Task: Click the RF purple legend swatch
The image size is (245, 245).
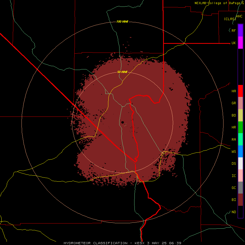Action: (x=240, y=30)
